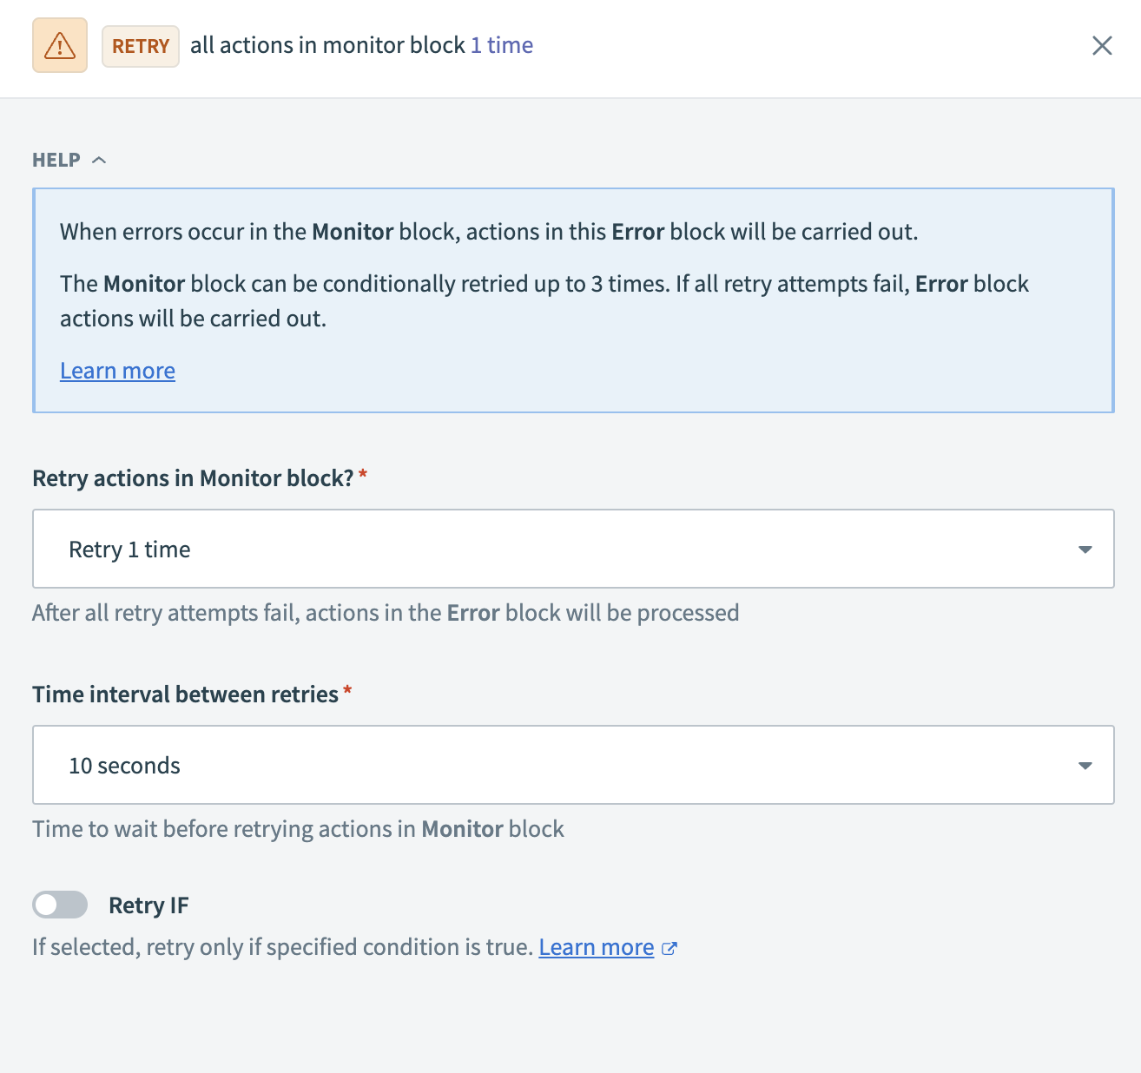Viewport: 1141px width, 1073px height.
Task: Click the RETRY badge in header
Action: 141,46
